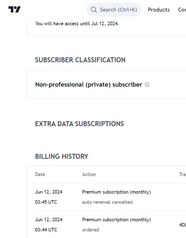Click the Extra Data Subscriptions heading

coord(80,124)
